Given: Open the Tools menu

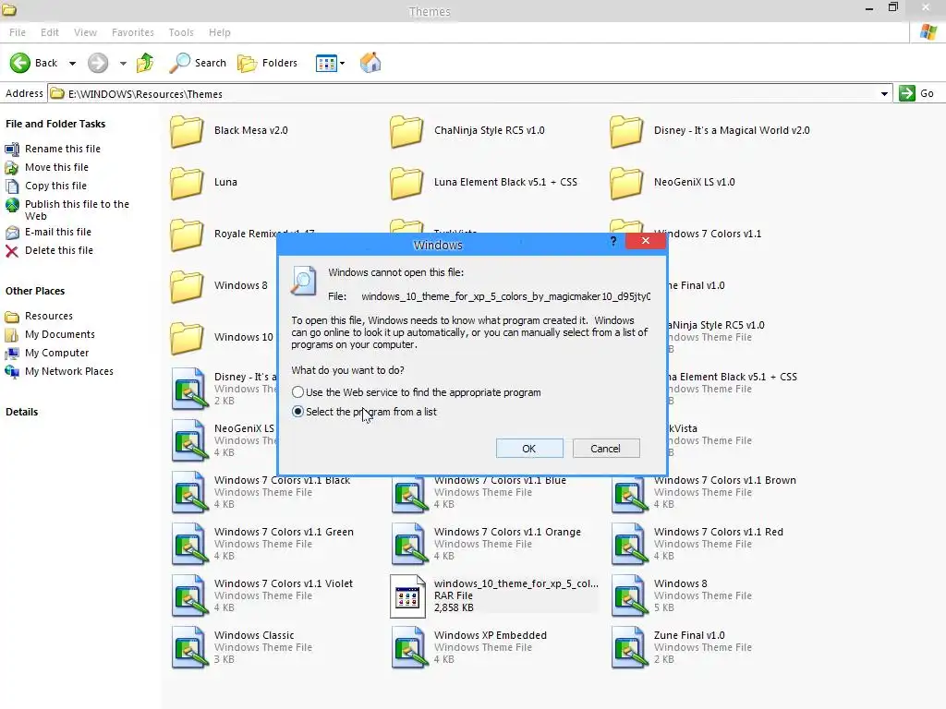Looking at the screenshot, I should tap(181, 32).
